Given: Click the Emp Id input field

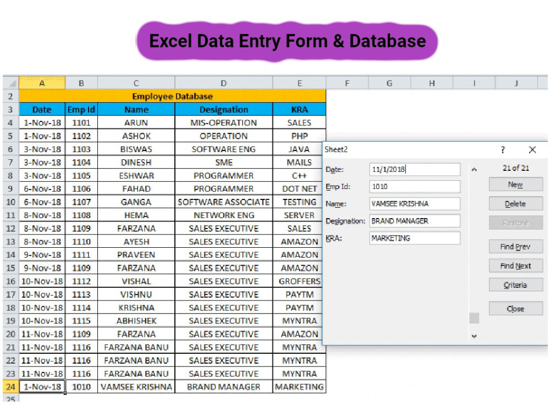Looking at the screenshot, I should click(x=415, y=187).
